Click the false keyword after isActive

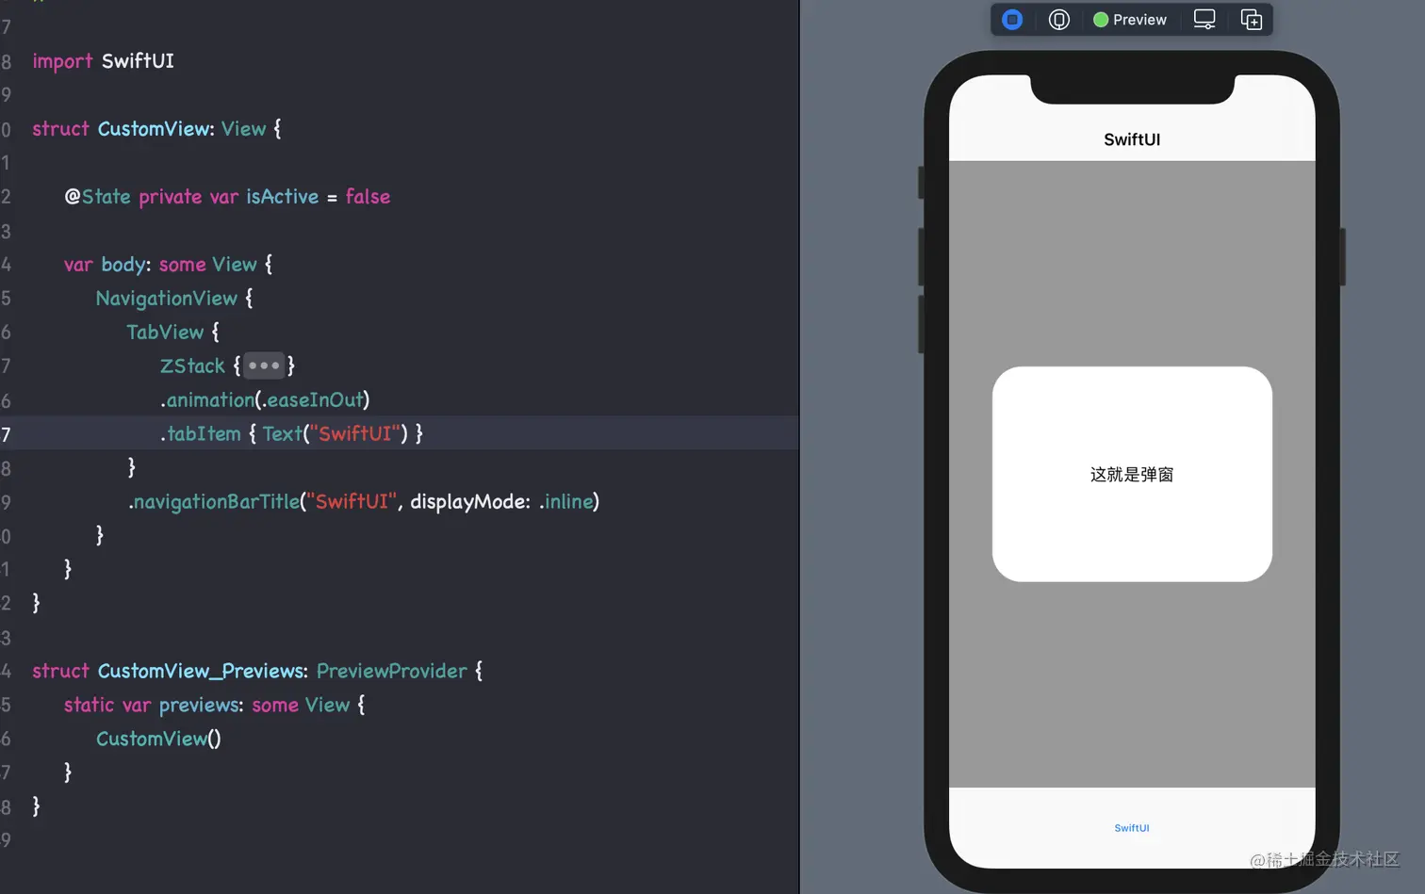[367, 196]
